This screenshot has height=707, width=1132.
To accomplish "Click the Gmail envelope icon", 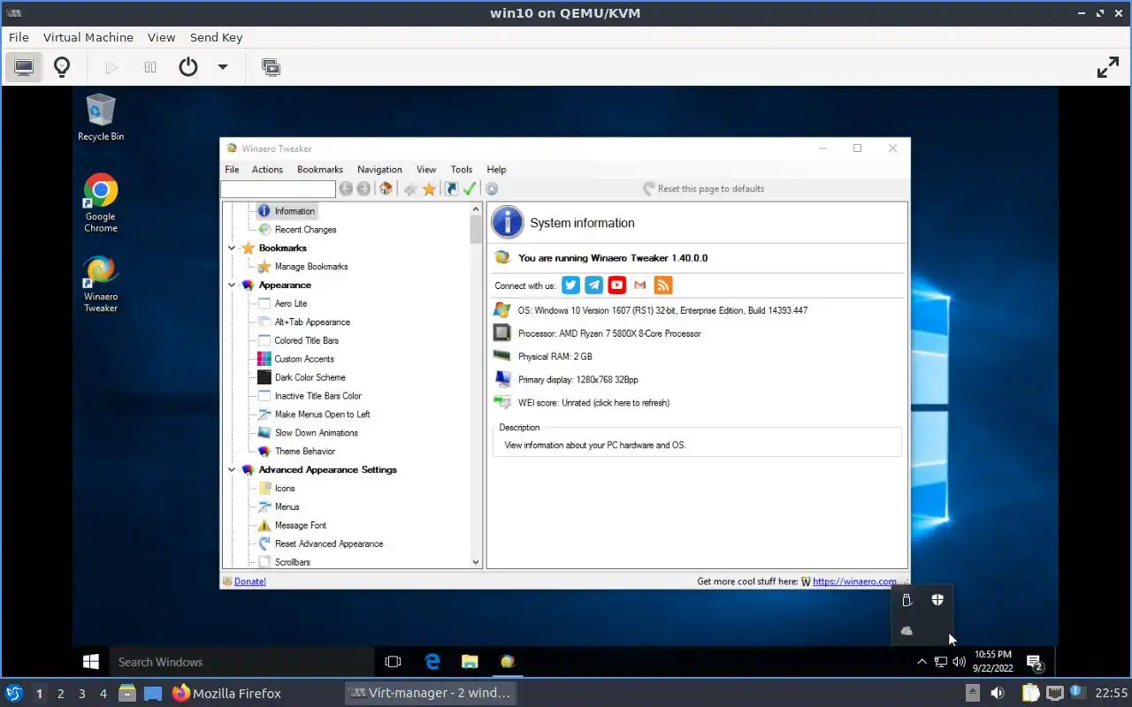I will (640, 285).
